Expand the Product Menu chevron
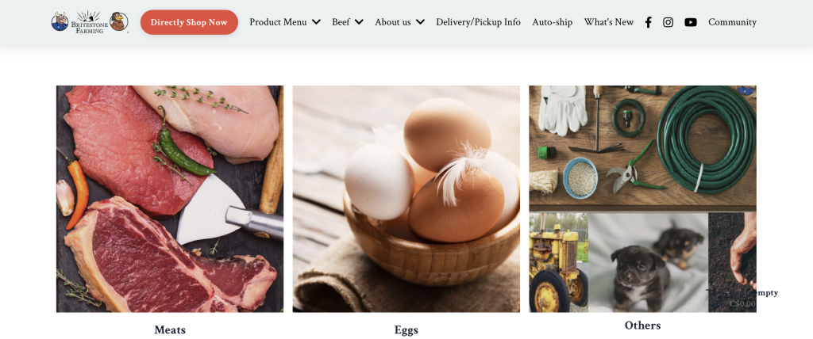This screenshot has width=813, height=339. (x=316, y=22)
